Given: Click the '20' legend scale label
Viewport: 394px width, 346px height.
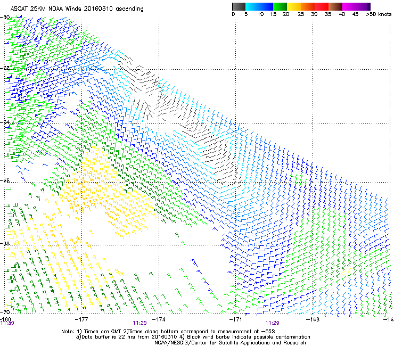Looking at the screenshot, I should coord(286,14).
